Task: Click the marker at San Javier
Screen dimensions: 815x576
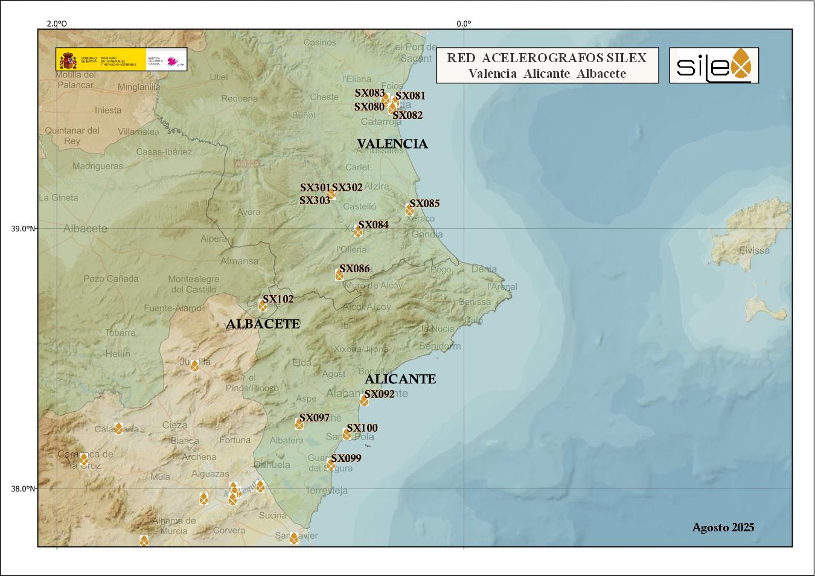Action: tap(294, 538)
